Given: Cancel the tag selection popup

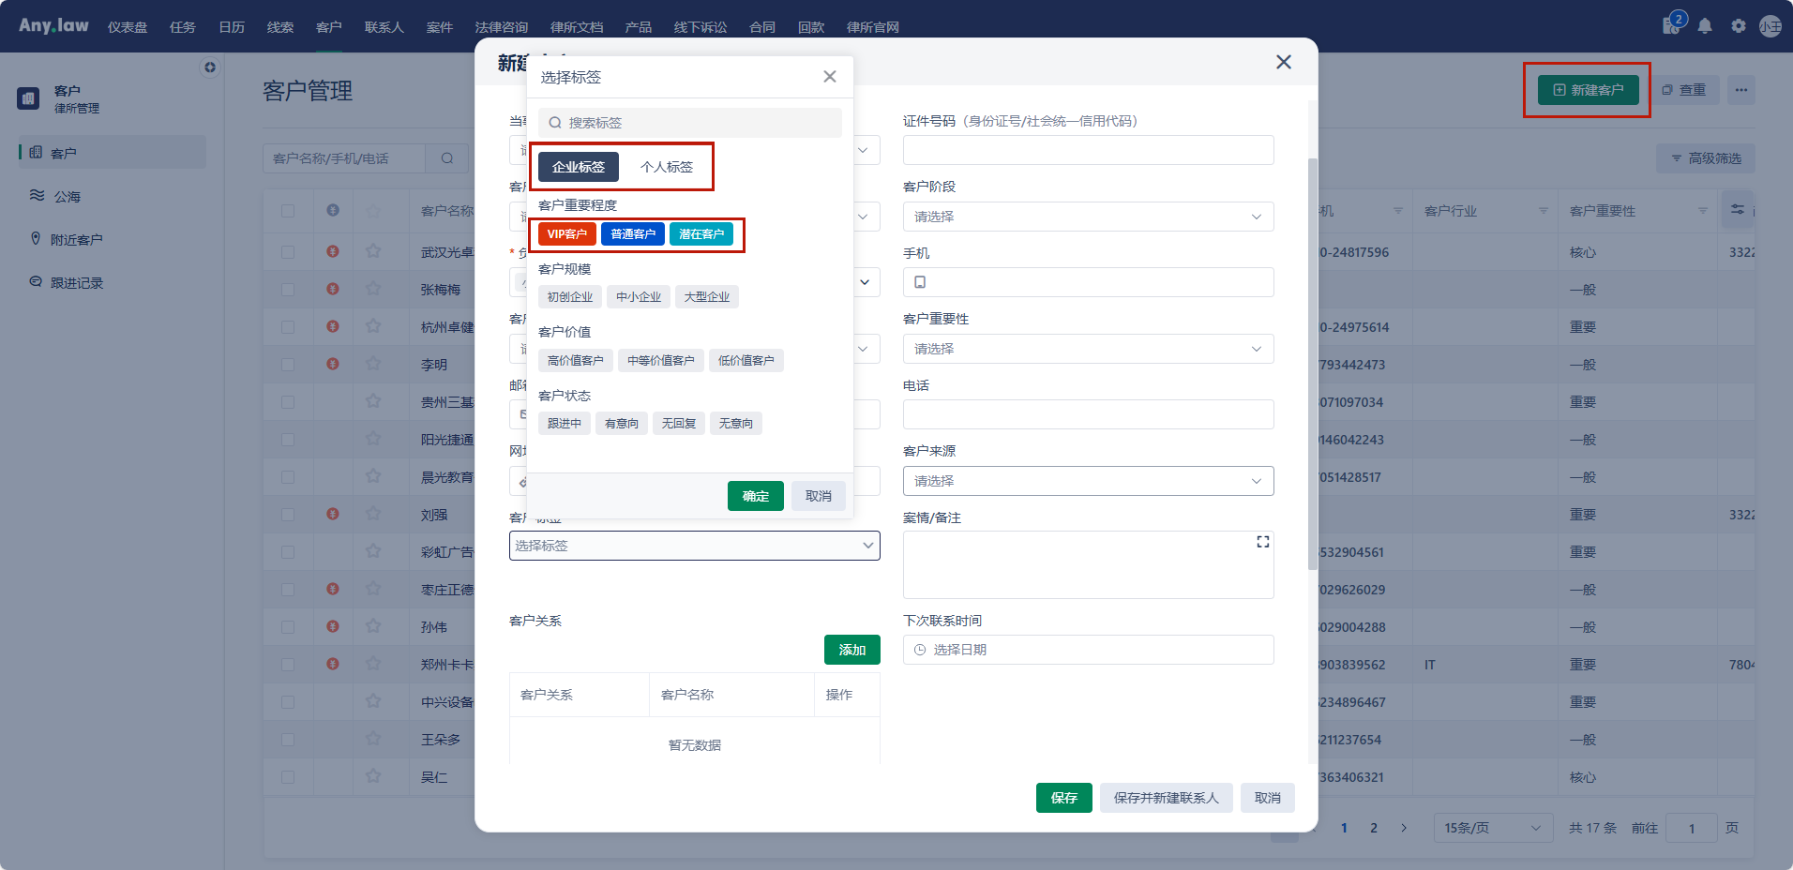Looking at the screenshot, I should coord(819,496).
